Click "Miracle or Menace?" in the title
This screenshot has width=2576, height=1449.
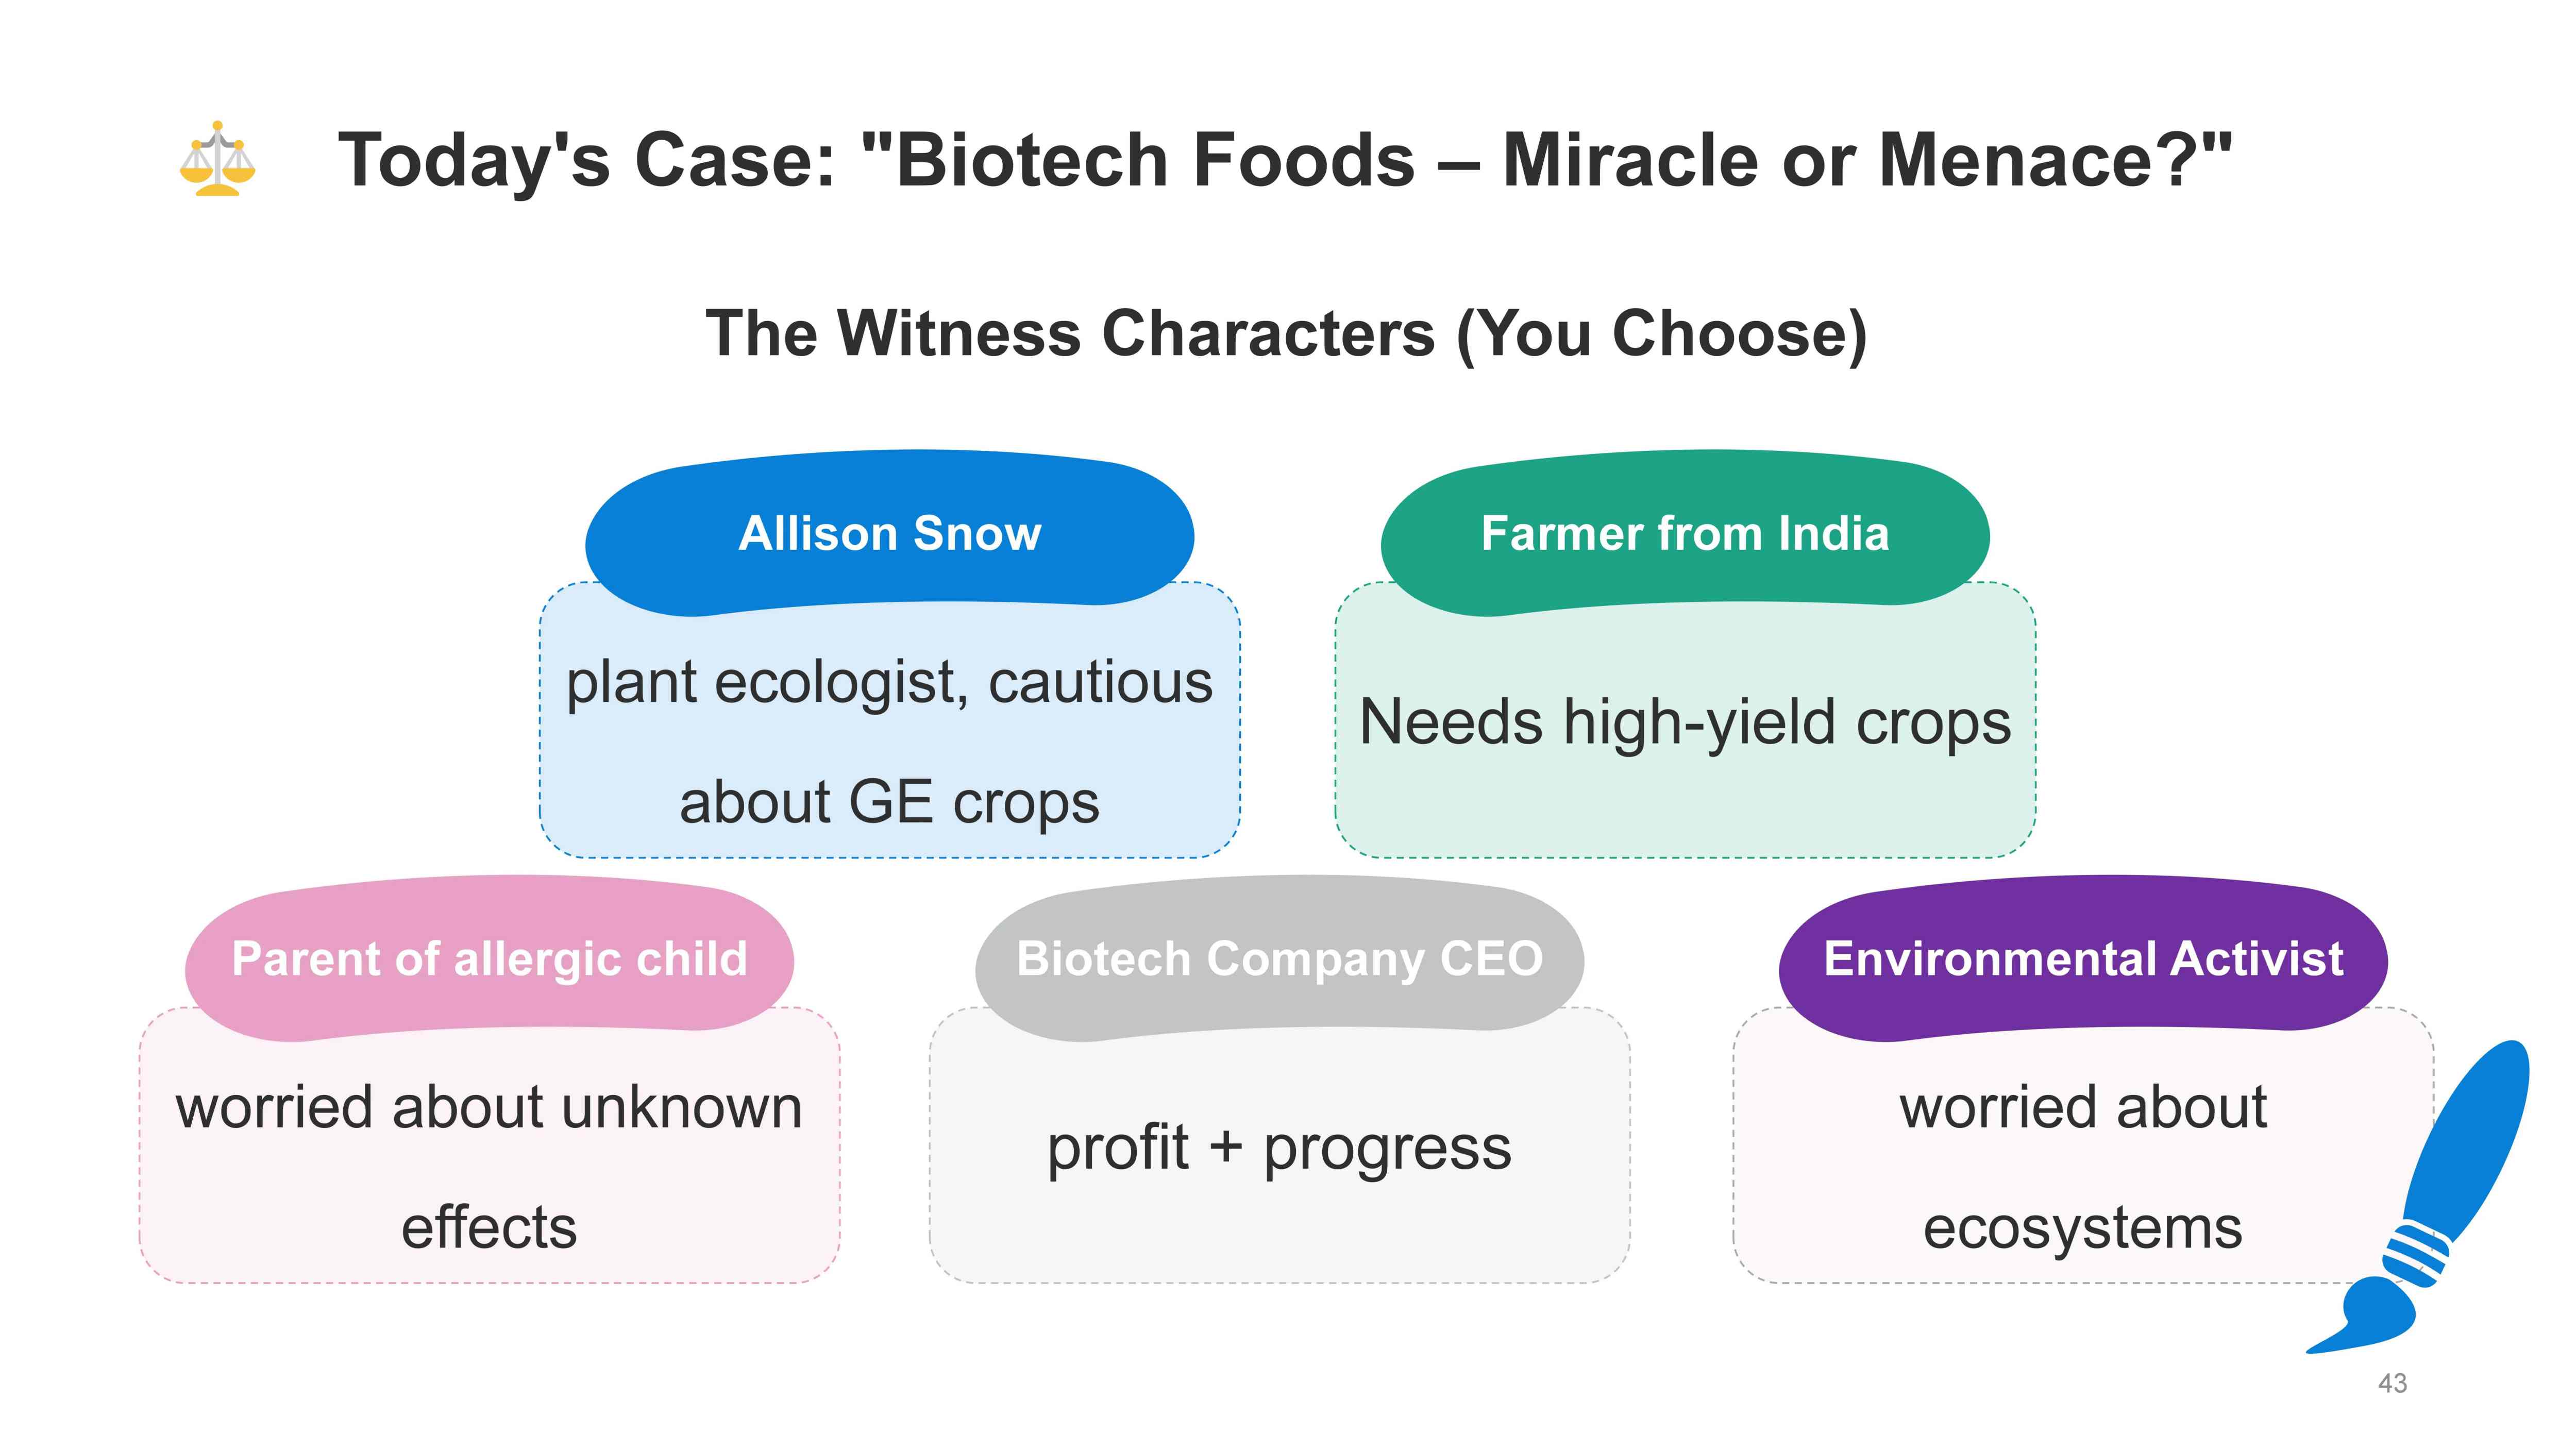coord(1866,160)
